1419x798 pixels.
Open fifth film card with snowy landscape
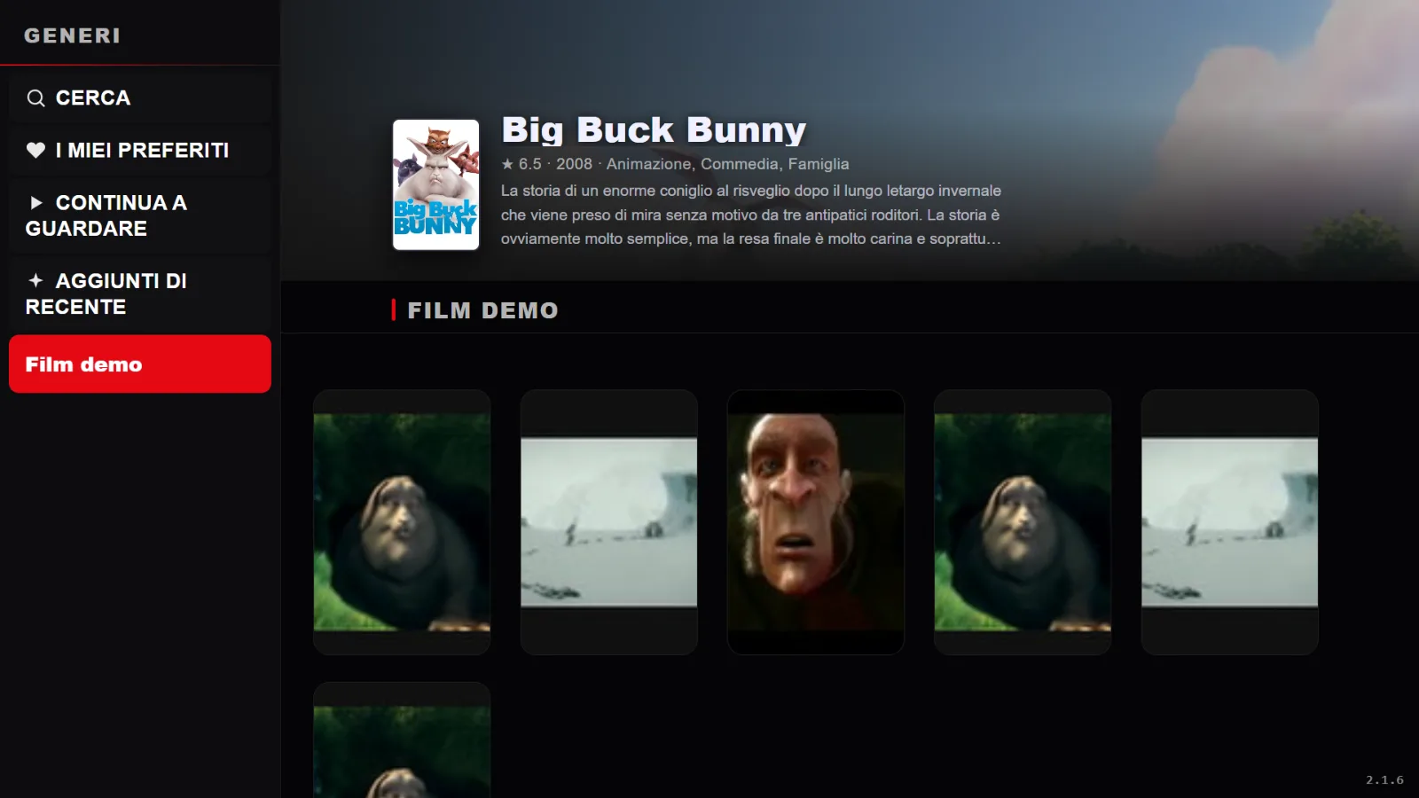click(1230, 522)
